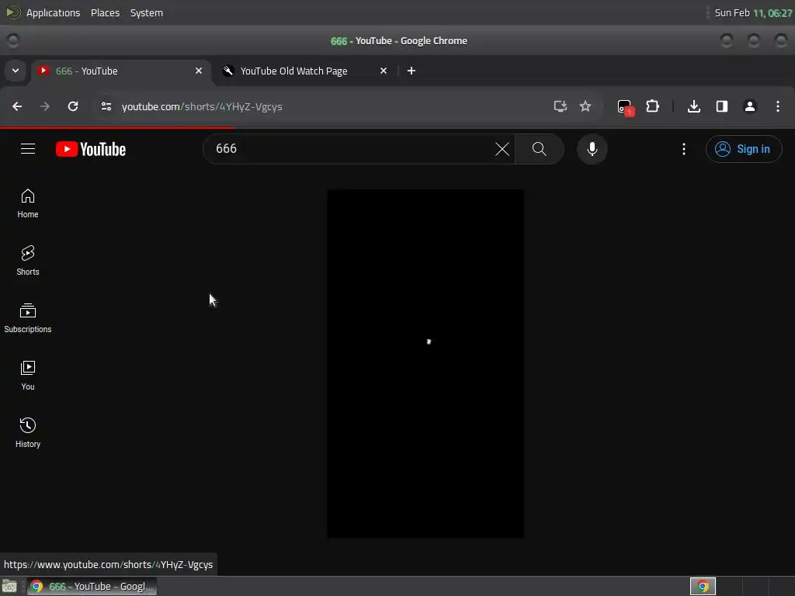The image size is (795, 596).
Task: Click the Shorts video player
Action: point(425,363)
